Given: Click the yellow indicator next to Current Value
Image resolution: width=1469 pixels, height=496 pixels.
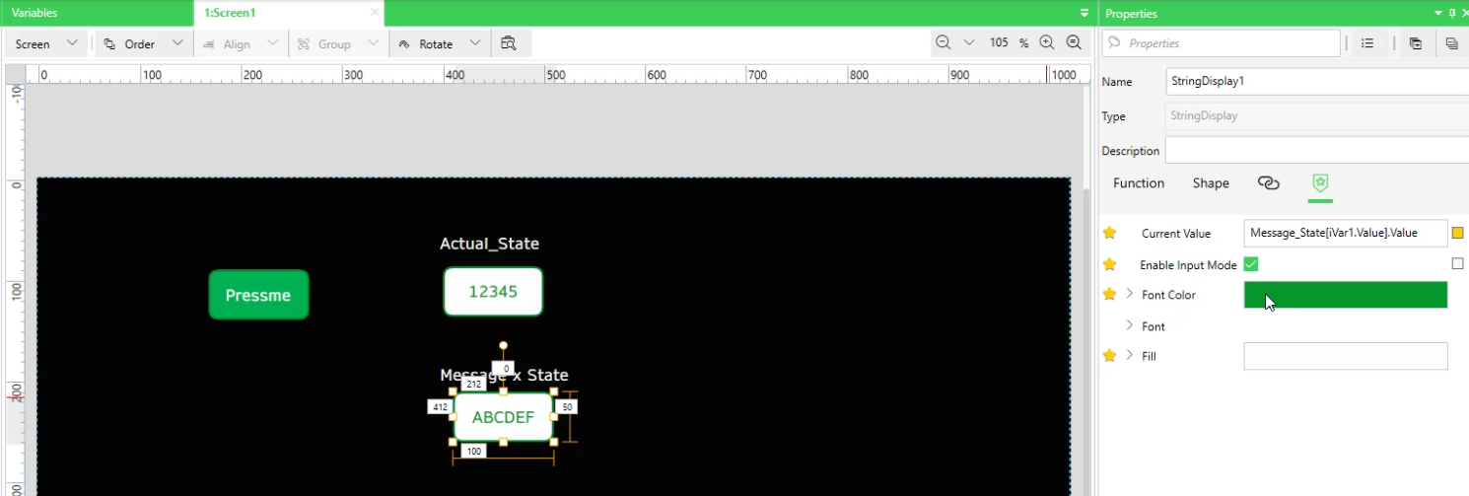Looking at the screenshot, I should pos(1458,233).
